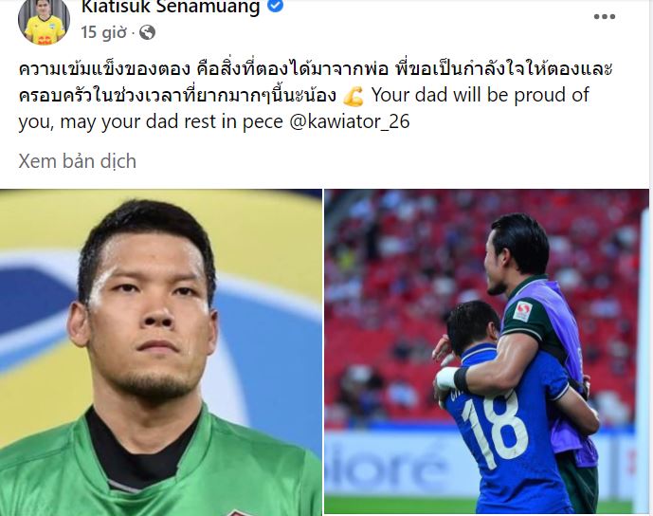653x516 pixels.
Task: Click the Thai text on first line
Action: [x=316, y=69]
